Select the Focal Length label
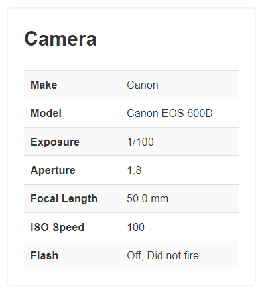The image size is (260, 293). tap(64, 198)
